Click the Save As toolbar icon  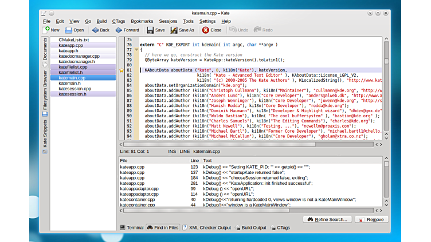tap(174, 30)
